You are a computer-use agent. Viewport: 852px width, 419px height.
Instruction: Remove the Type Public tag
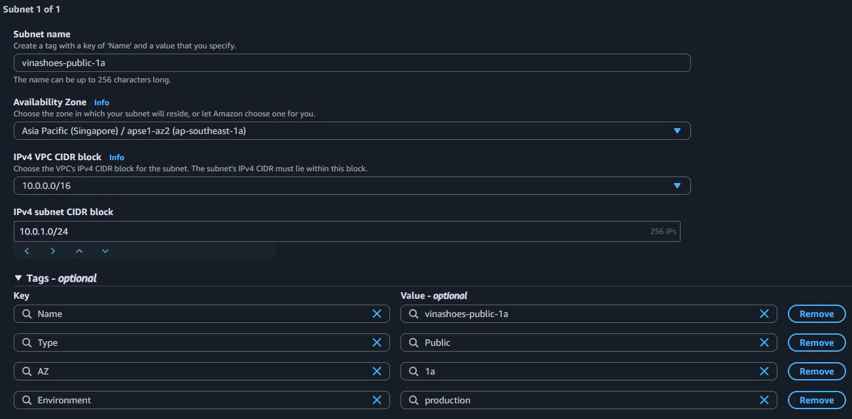816,343
